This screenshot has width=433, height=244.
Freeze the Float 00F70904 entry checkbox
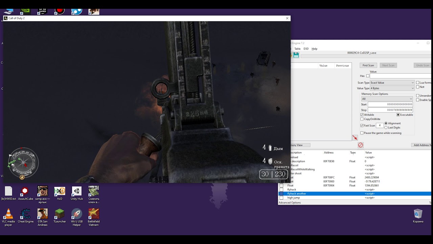[x=281, y=186]
